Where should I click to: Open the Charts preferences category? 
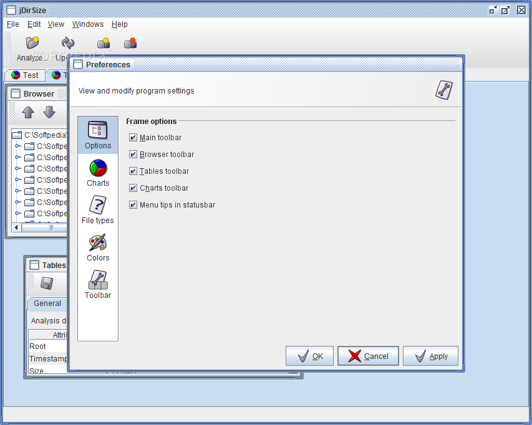(x=98, y=173)
